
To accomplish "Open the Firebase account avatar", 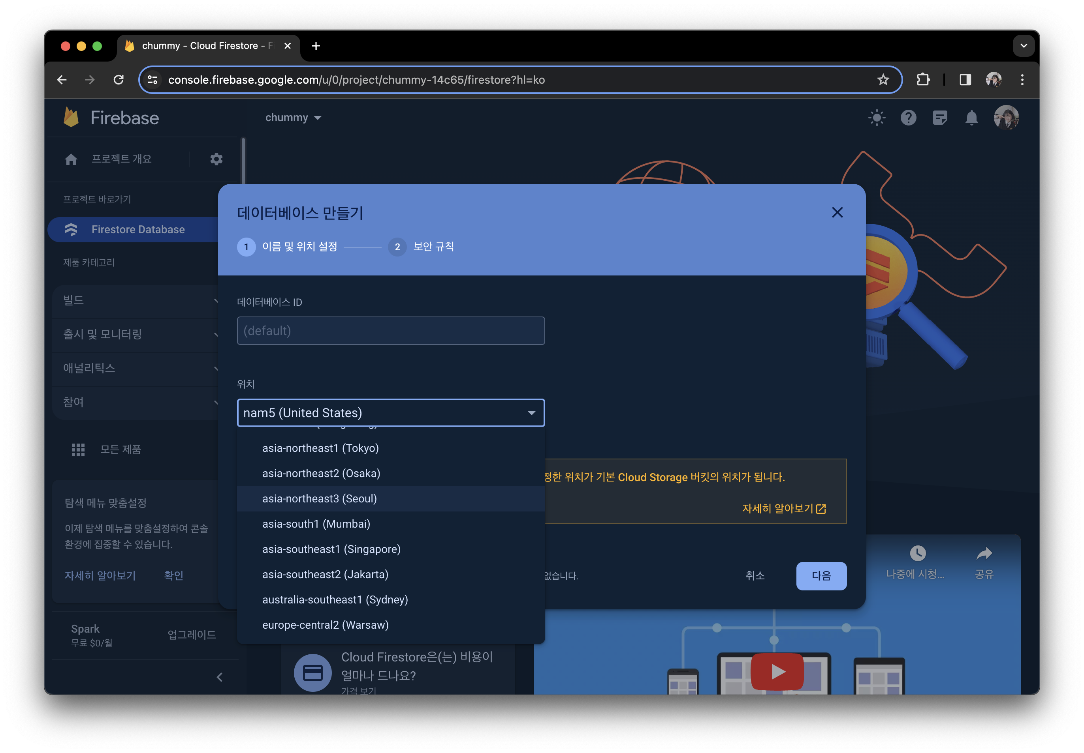I will pos(1006,118).
